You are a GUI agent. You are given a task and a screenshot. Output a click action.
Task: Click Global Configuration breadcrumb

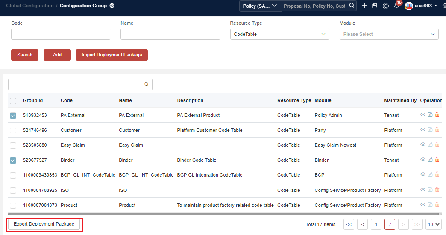[x=30, y=6]
